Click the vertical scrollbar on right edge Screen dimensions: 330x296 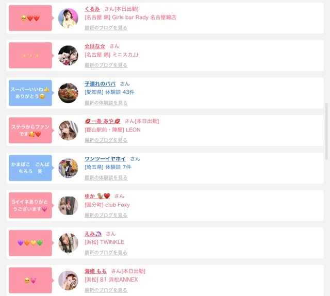point(326,131)
